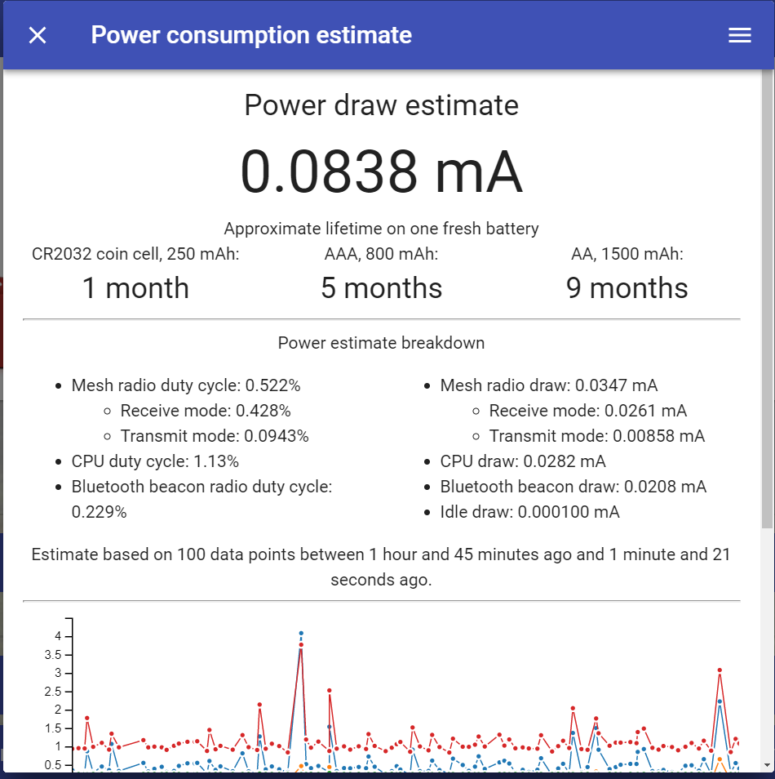The width and height of the screenshot is (775, 779).
Task: Click the vertical scrollbar thumb
Action: tap(768, 299)
